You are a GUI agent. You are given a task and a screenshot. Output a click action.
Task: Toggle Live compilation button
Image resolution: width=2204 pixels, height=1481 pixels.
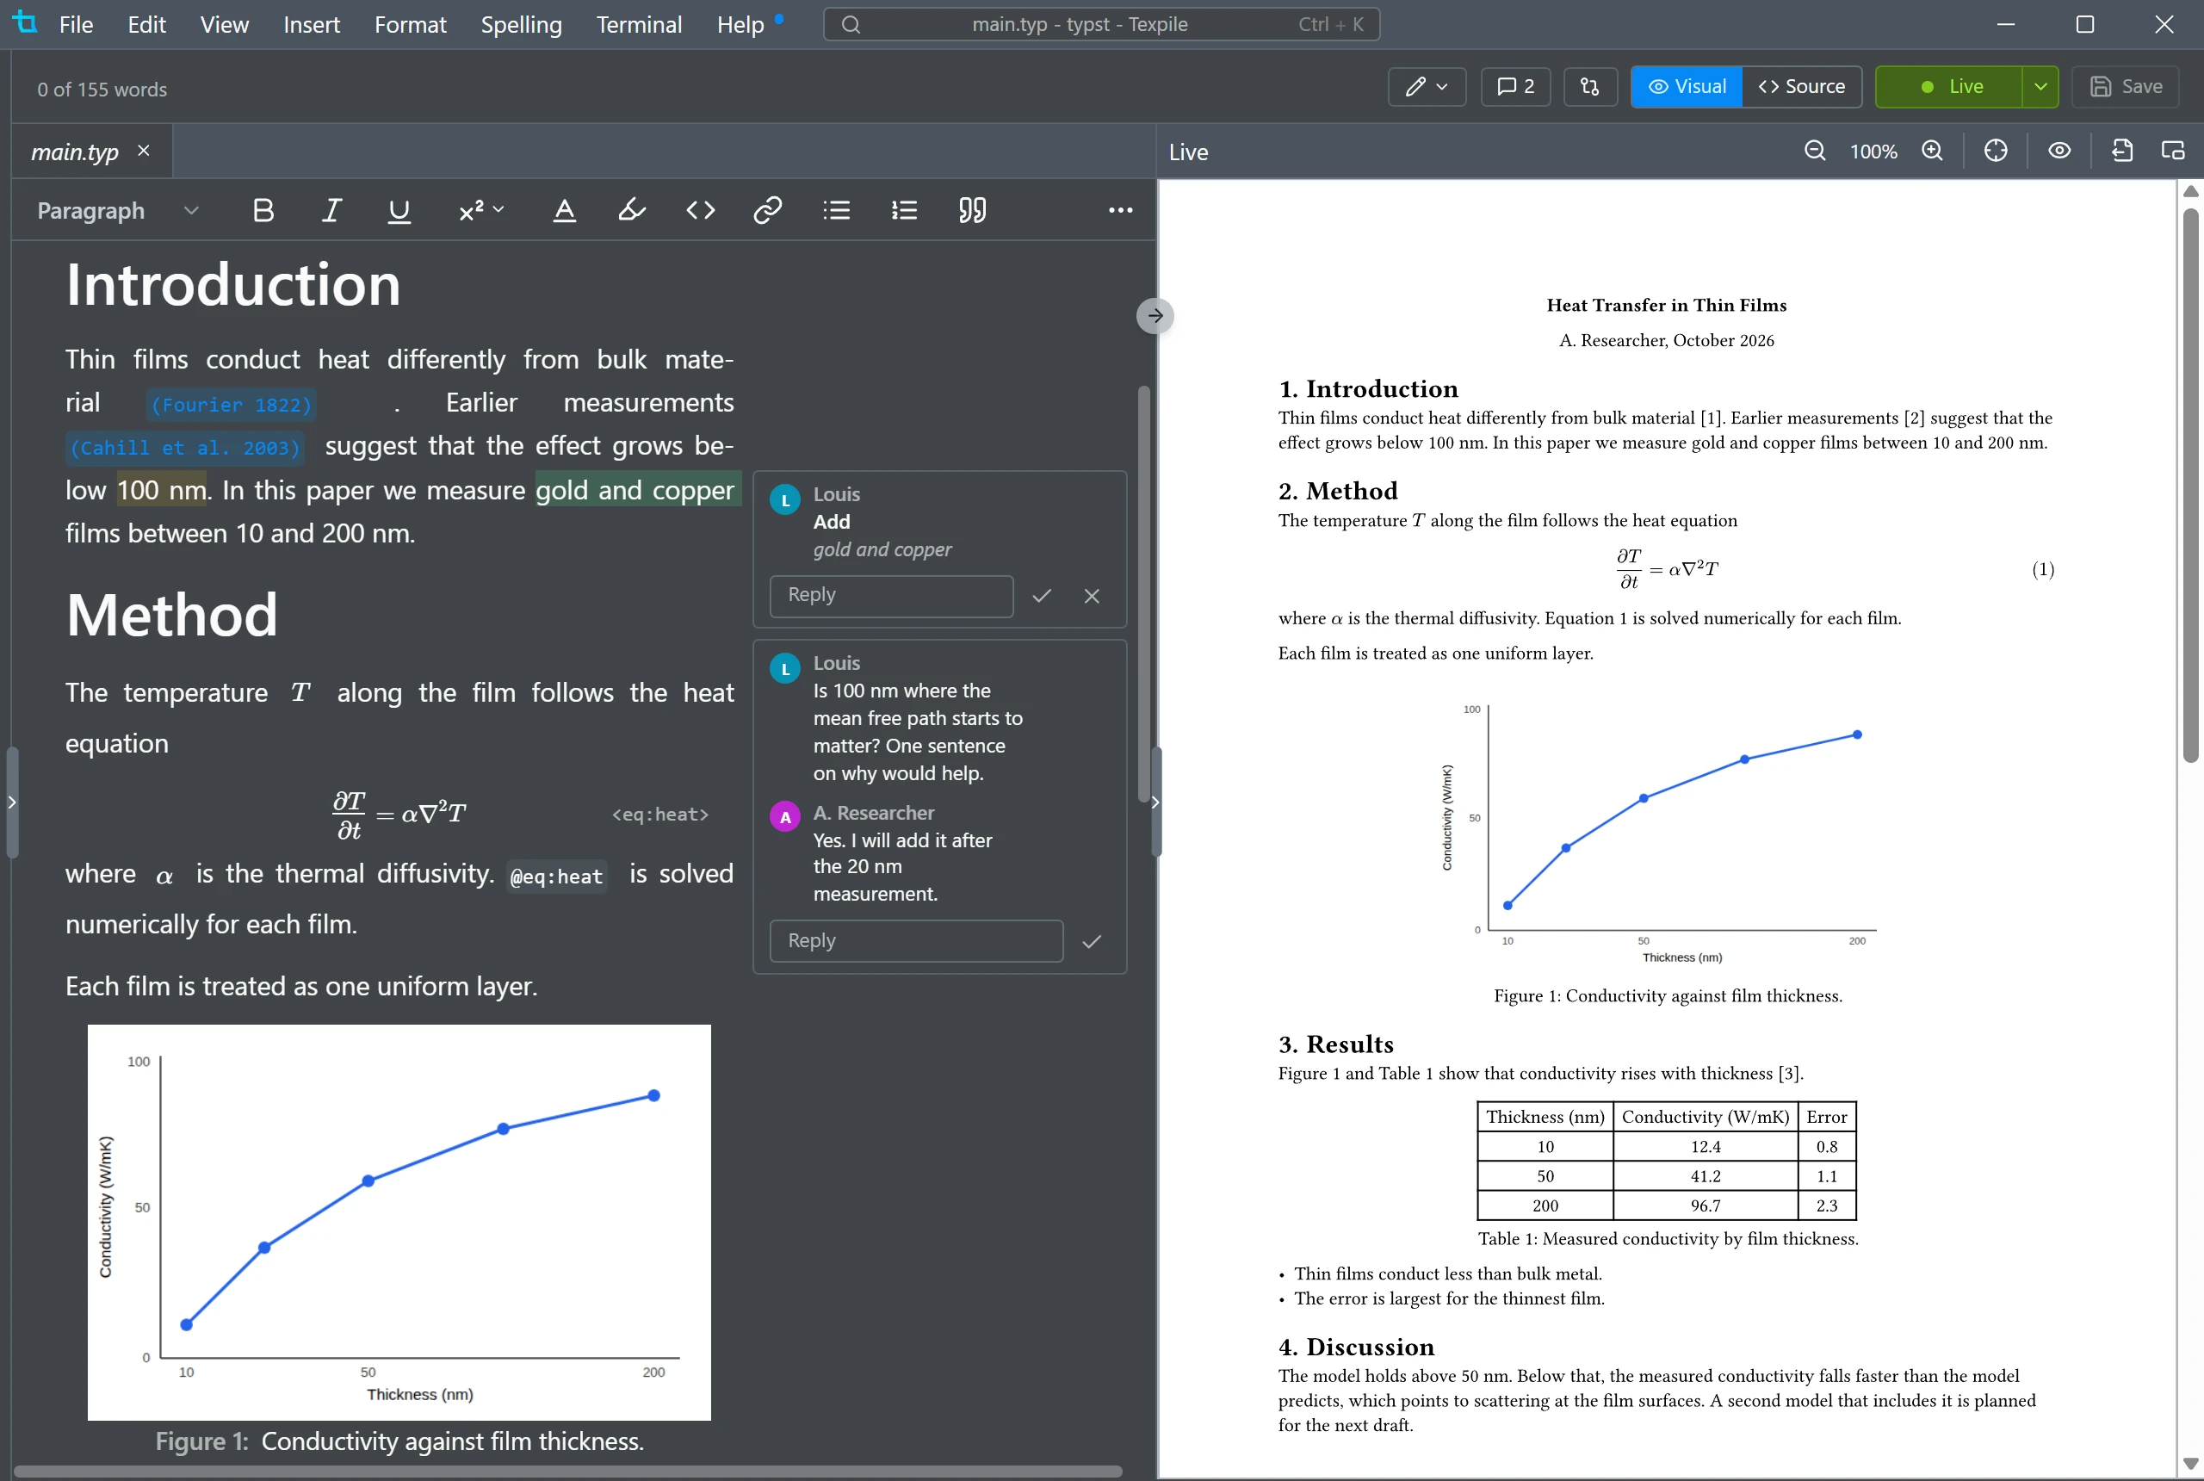tap(1949, 87)
